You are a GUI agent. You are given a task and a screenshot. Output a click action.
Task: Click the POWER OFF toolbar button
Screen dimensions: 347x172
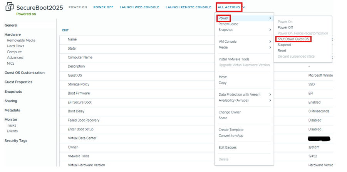coord(103,7)
